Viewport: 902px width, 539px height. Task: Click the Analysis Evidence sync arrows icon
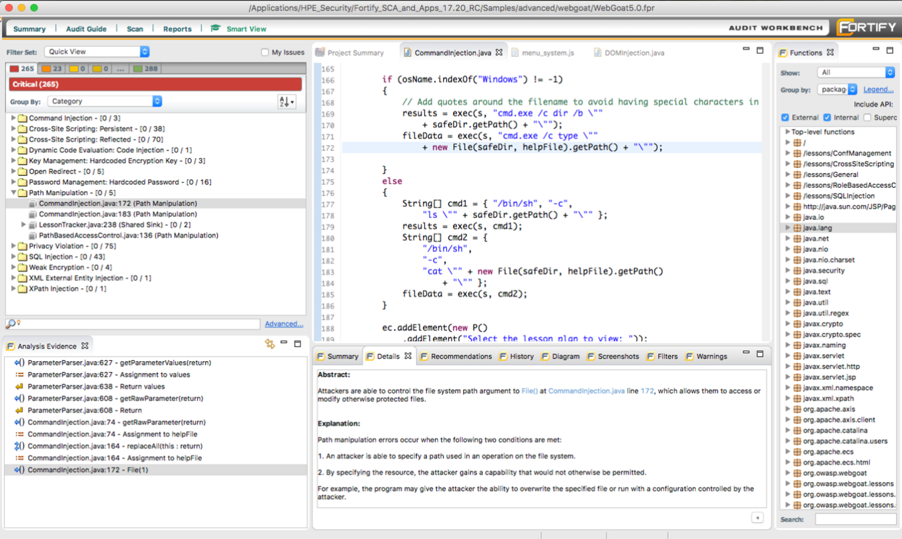tap(270, 344)
